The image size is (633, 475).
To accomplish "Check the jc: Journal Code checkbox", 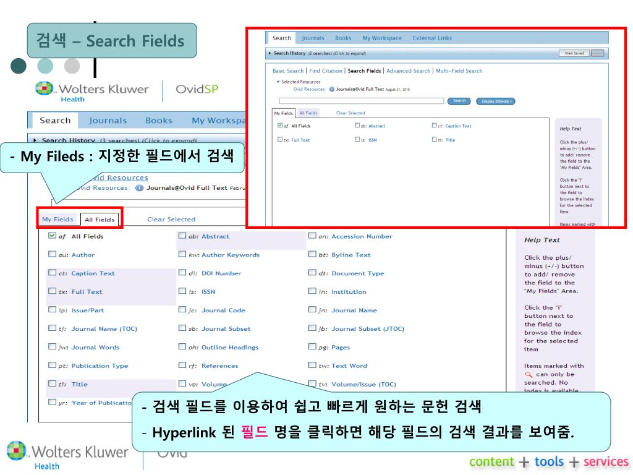I will (182, 309).
